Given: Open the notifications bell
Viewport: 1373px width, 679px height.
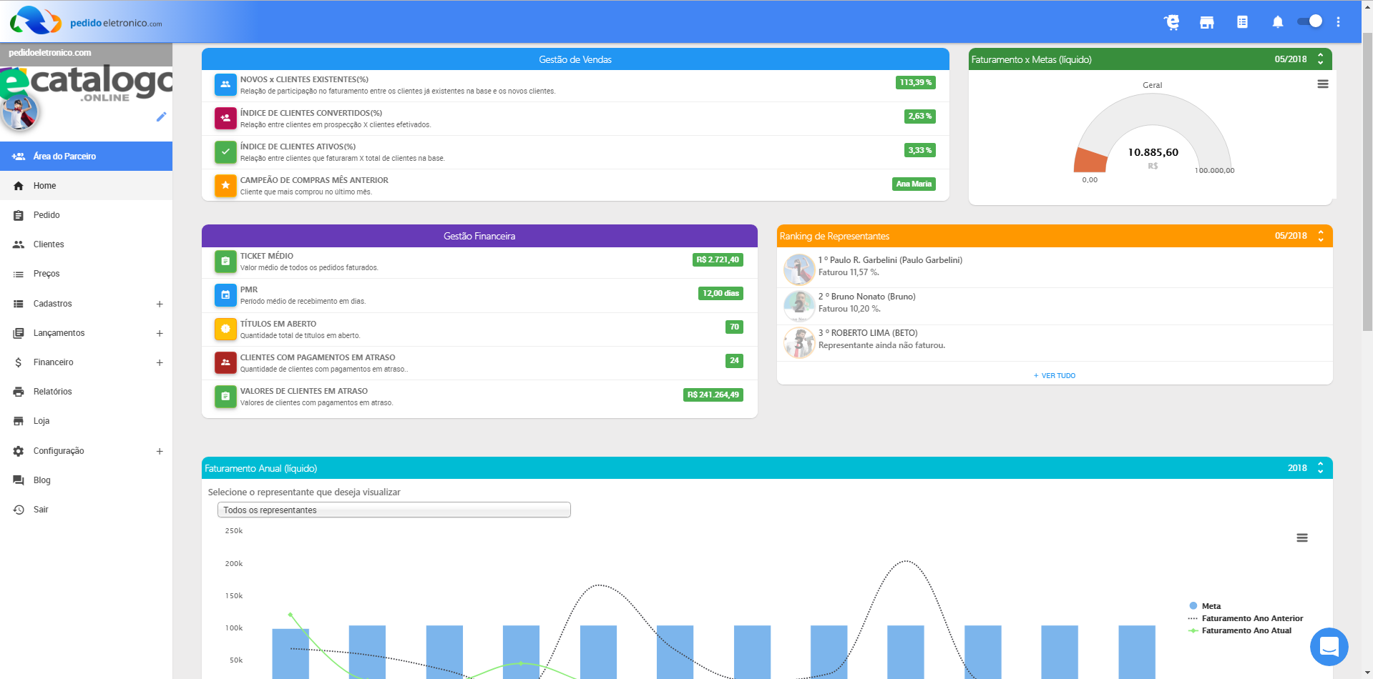Looking at the screenshot, I should 1278,22.
